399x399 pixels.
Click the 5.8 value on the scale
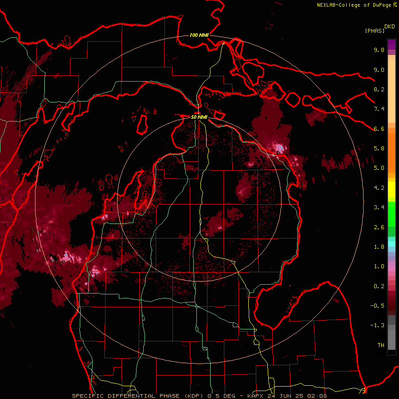click(x=379, y=149)
